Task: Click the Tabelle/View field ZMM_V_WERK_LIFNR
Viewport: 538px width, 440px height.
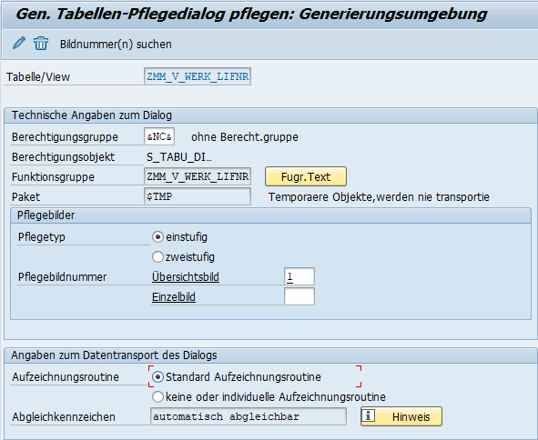Action: [x=198, y=76]
